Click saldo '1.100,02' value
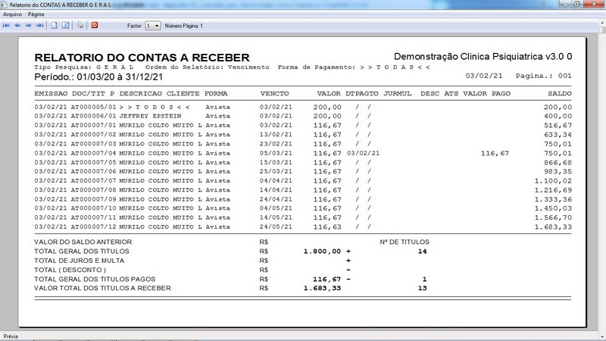 point(553,181)
